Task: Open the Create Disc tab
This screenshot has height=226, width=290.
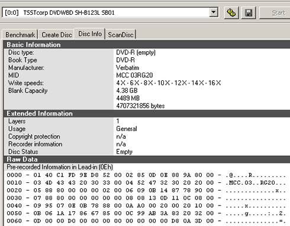Action: coord(57,35)
